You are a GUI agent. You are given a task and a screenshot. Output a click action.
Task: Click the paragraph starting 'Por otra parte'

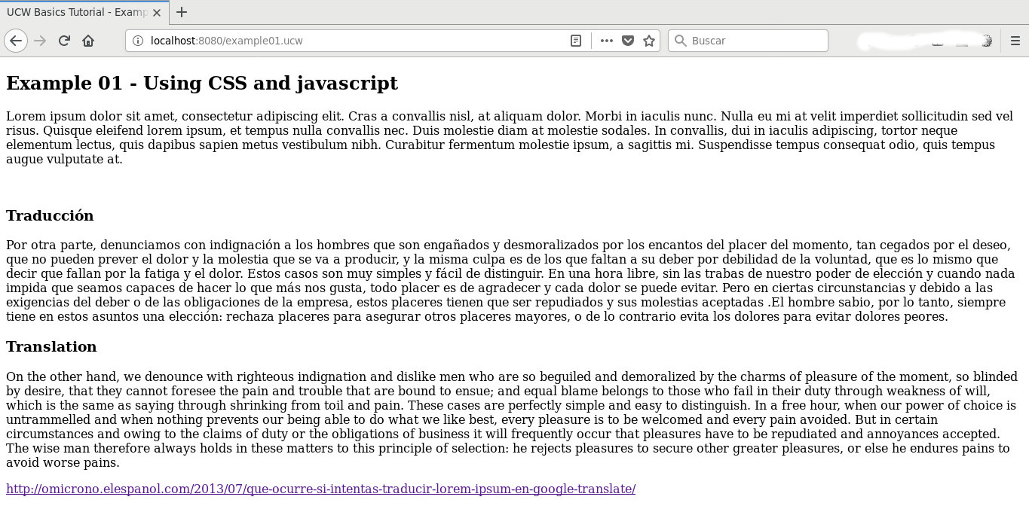pos(511,281)
